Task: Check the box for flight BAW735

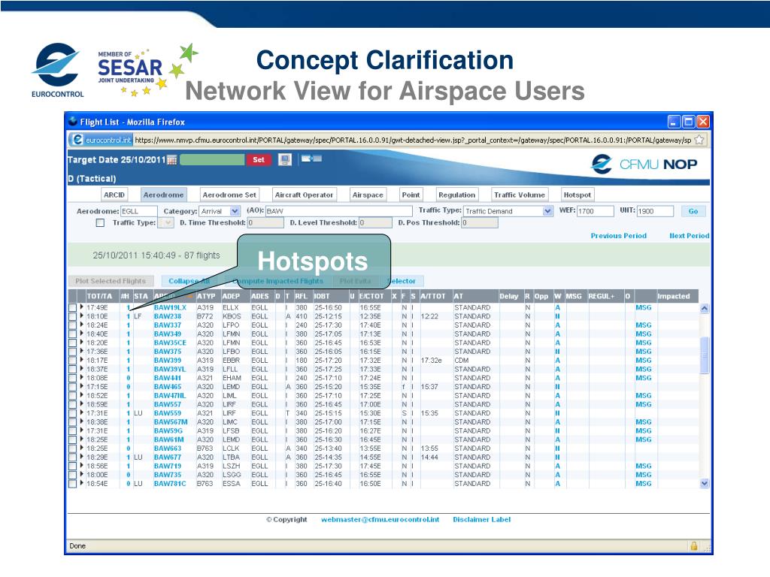Action: [x=73, y=475]
